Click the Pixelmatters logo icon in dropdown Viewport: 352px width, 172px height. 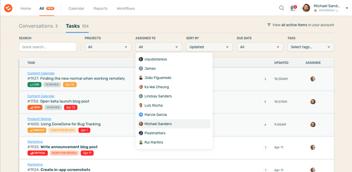click(141, 133)
